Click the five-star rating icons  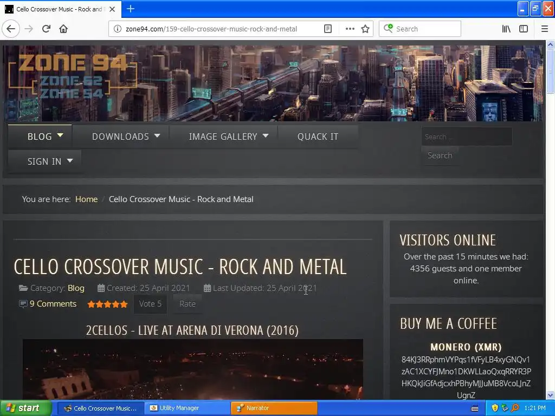(x=107, y=304)
